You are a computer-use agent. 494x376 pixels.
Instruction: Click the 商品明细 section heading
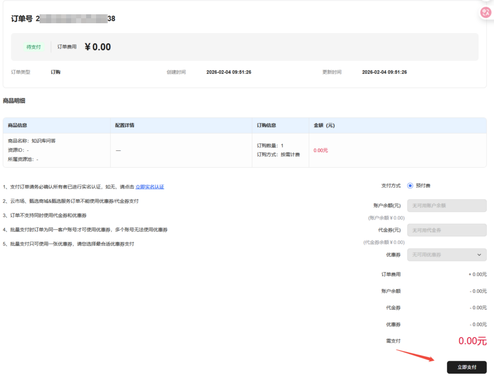tap(14, 101)
